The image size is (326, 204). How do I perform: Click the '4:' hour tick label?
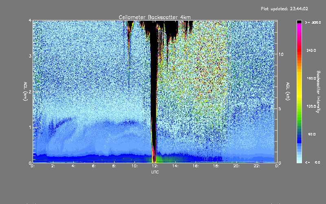click(73, 166)
